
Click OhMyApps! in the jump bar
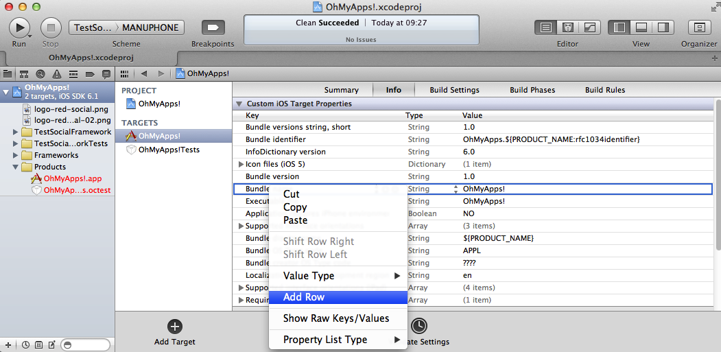pyautogui.click(x=202, y=73)
